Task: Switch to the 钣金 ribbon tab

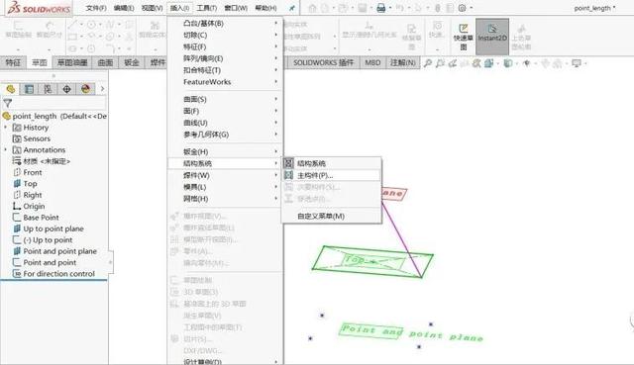Action: tap(132, 62)
